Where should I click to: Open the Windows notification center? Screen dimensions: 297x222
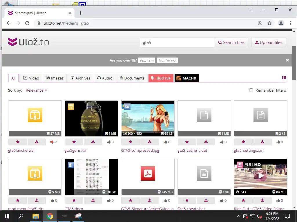coord(287,216)
